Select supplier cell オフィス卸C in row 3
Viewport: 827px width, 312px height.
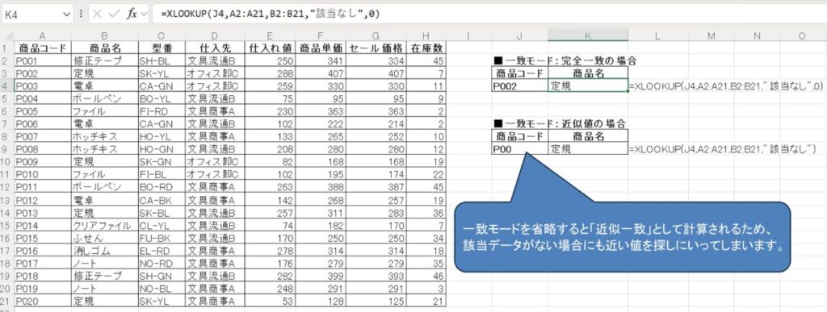214,73
